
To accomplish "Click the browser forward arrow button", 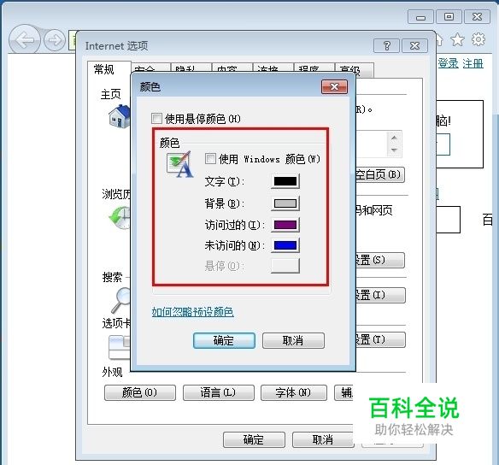I will 55,40.
